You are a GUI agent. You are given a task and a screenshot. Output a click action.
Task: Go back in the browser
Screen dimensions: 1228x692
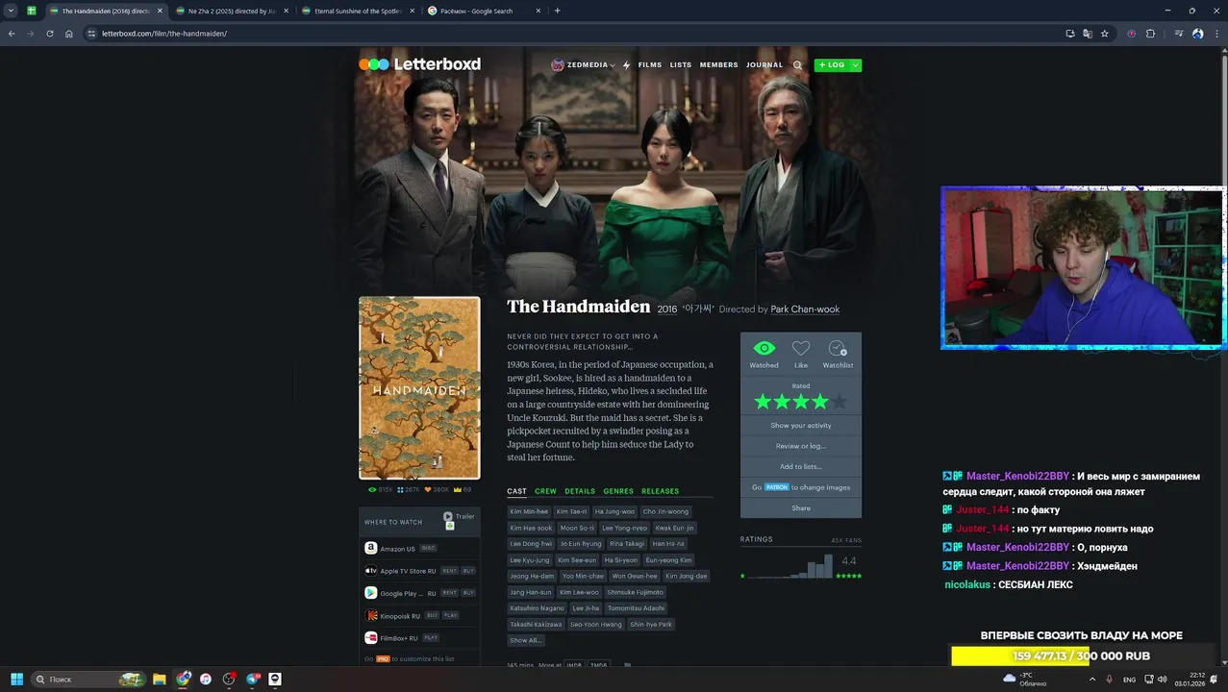click(12, 34)
